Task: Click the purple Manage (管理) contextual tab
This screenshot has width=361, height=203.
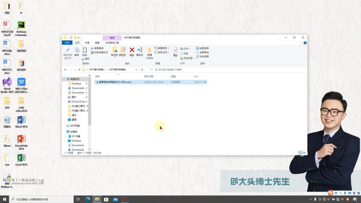Action: [112, 38]
